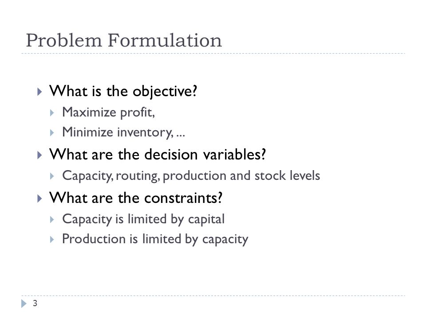Select the 'Problem Formulation' slide title
The image size is (426, 319).
click(x=124, y=40)
